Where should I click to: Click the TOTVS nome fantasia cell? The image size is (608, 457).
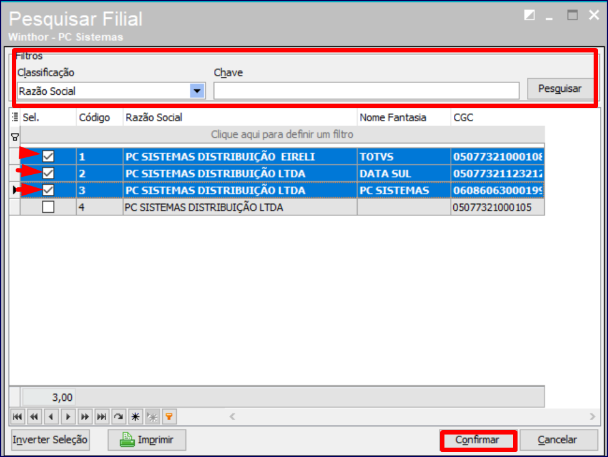(404, 156)
